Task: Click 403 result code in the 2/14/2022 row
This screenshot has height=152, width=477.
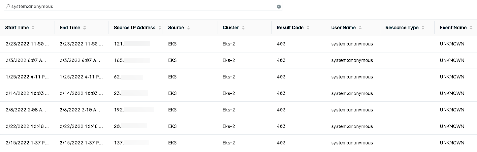Action: [x=281, y=93]
